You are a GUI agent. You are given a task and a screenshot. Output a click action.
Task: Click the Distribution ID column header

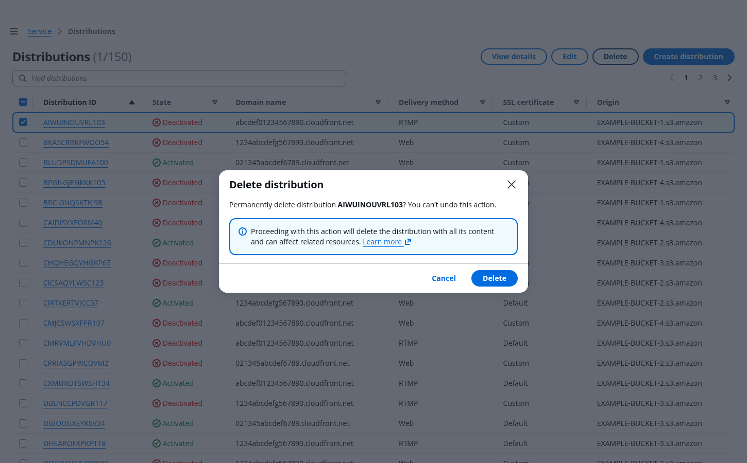pyautogui.click(x=70, y=102)
